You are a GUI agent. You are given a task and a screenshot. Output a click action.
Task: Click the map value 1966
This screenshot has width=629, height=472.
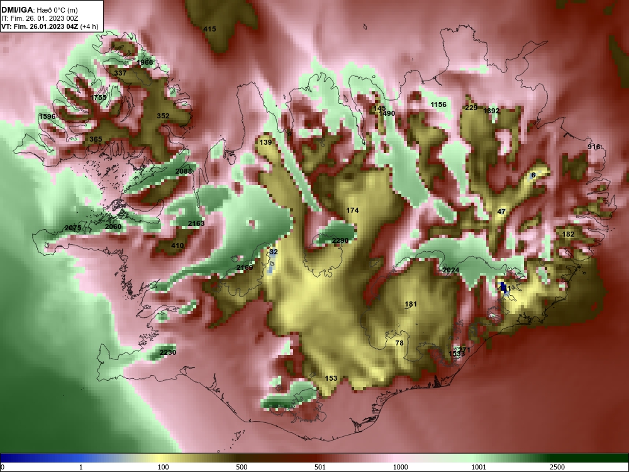point(145,62)
